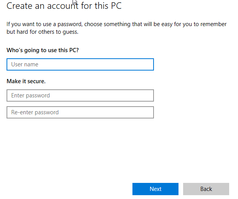The image size is (238, 199).
Task: Click the 'User name' placeholder text
Action: click(x=25, y=64)
